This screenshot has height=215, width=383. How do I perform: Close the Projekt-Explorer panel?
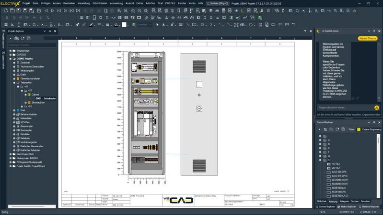[55, 31]
